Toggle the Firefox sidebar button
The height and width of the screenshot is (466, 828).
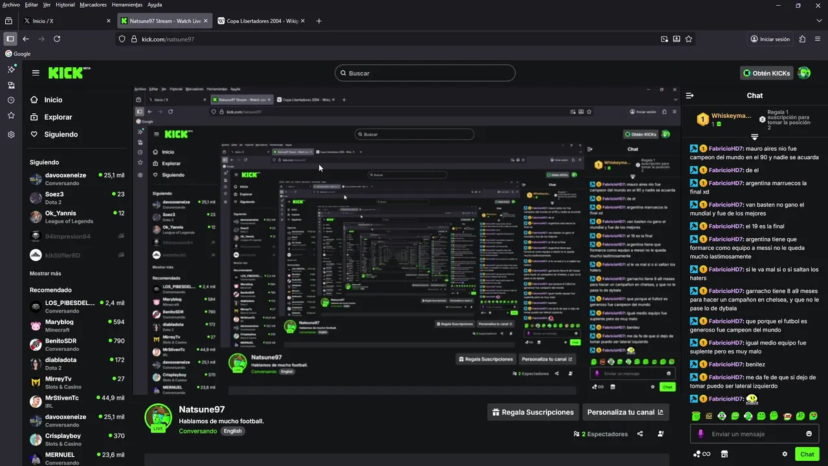pyautogui.click(x=10, y=39)
